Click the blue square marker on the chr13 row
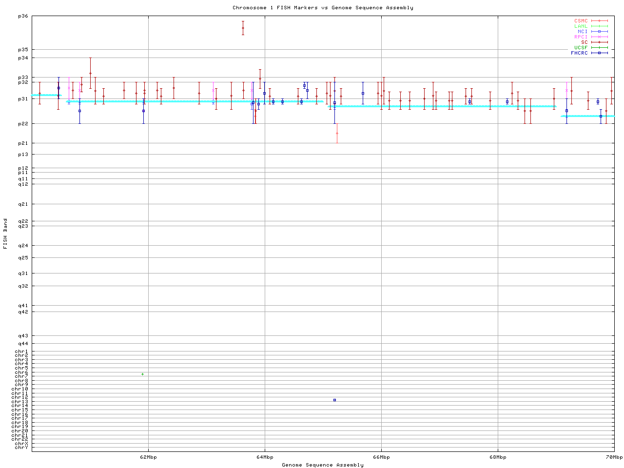 334,400
